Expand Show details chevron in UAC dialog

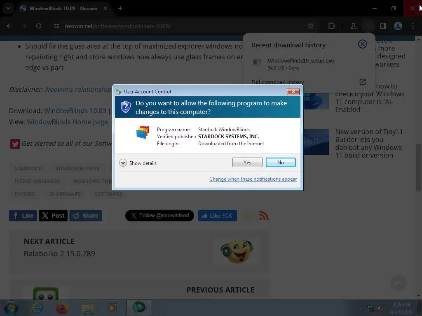point(123,163)
